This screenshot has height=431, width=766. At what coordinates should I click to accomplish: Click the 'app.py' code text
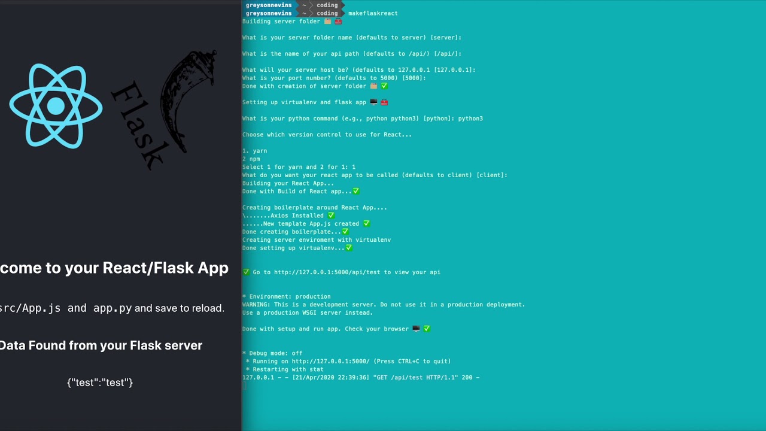(x=113, y=308)
